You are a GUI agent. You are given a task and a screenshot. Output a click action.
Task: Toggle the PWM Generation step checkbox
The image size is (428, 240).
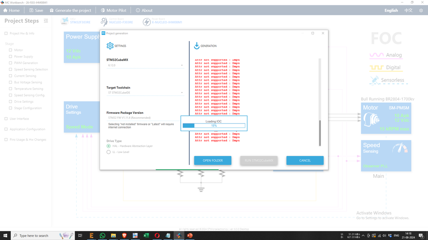pyautogui.click(x=10, y=63)
